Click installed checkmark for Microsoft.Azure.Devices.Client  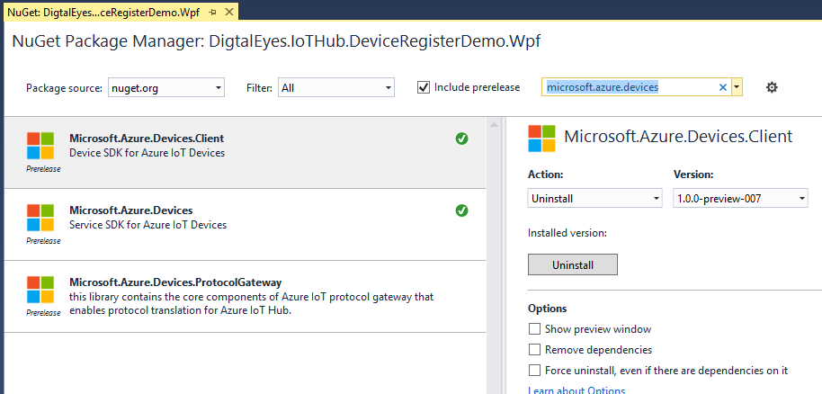[462, 139]
